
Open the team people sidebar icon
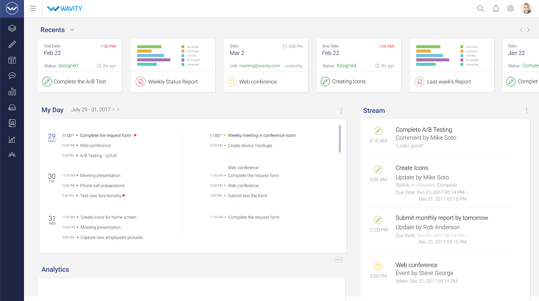12,155
